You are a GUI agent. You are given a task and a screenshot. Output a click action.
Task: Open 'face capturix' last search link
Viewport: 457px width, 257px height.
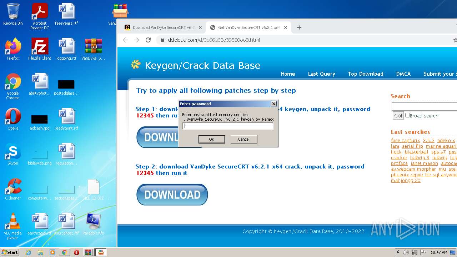click(x=405, y=140)
